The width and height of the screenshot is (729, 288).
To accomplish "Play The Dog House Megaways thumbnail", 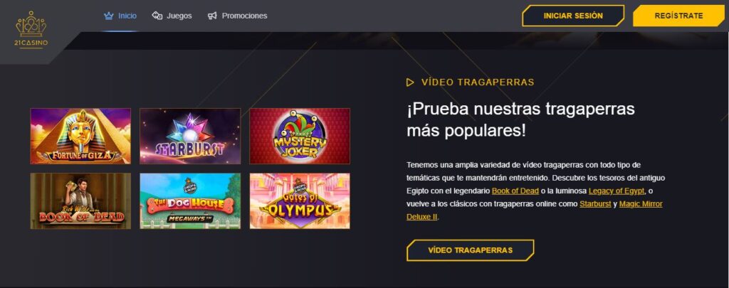I will point(190,201).
